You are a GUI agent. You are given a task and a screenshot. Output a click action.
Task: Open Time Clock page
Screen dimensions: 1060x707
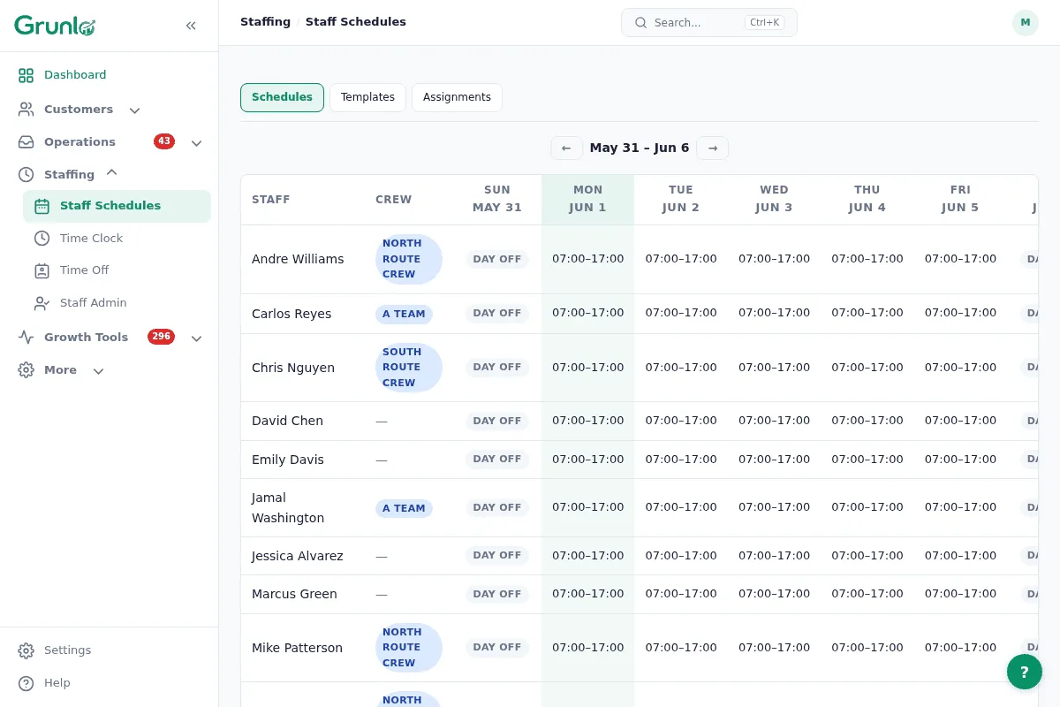117,239
